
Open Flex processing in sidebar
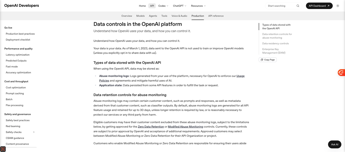pyautogui.click(x=14, y=105)
